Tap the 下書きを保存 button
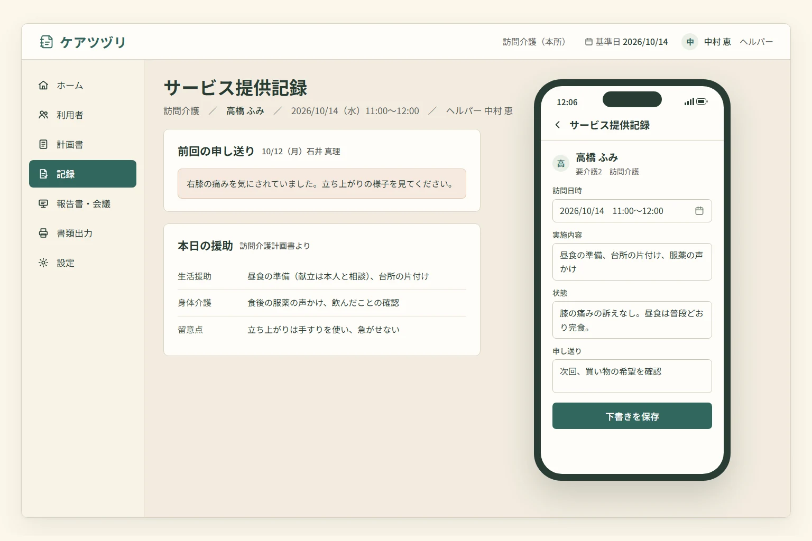 point(632,416)
